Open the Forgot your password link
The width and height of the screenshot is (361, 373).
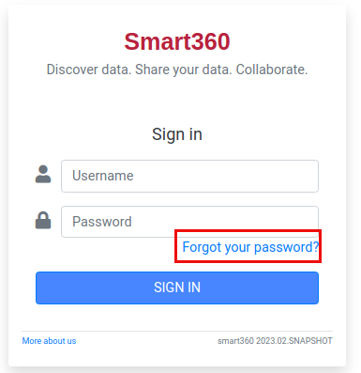pos(250,247)
